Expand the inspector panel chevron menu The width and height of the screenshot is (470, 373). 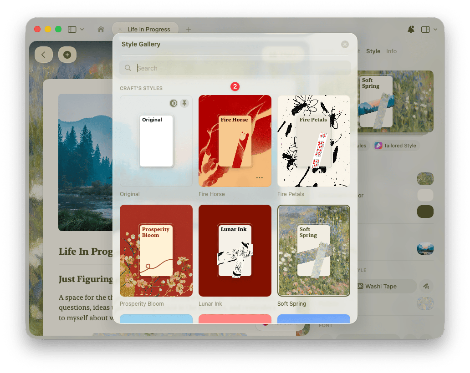point(435,29)
